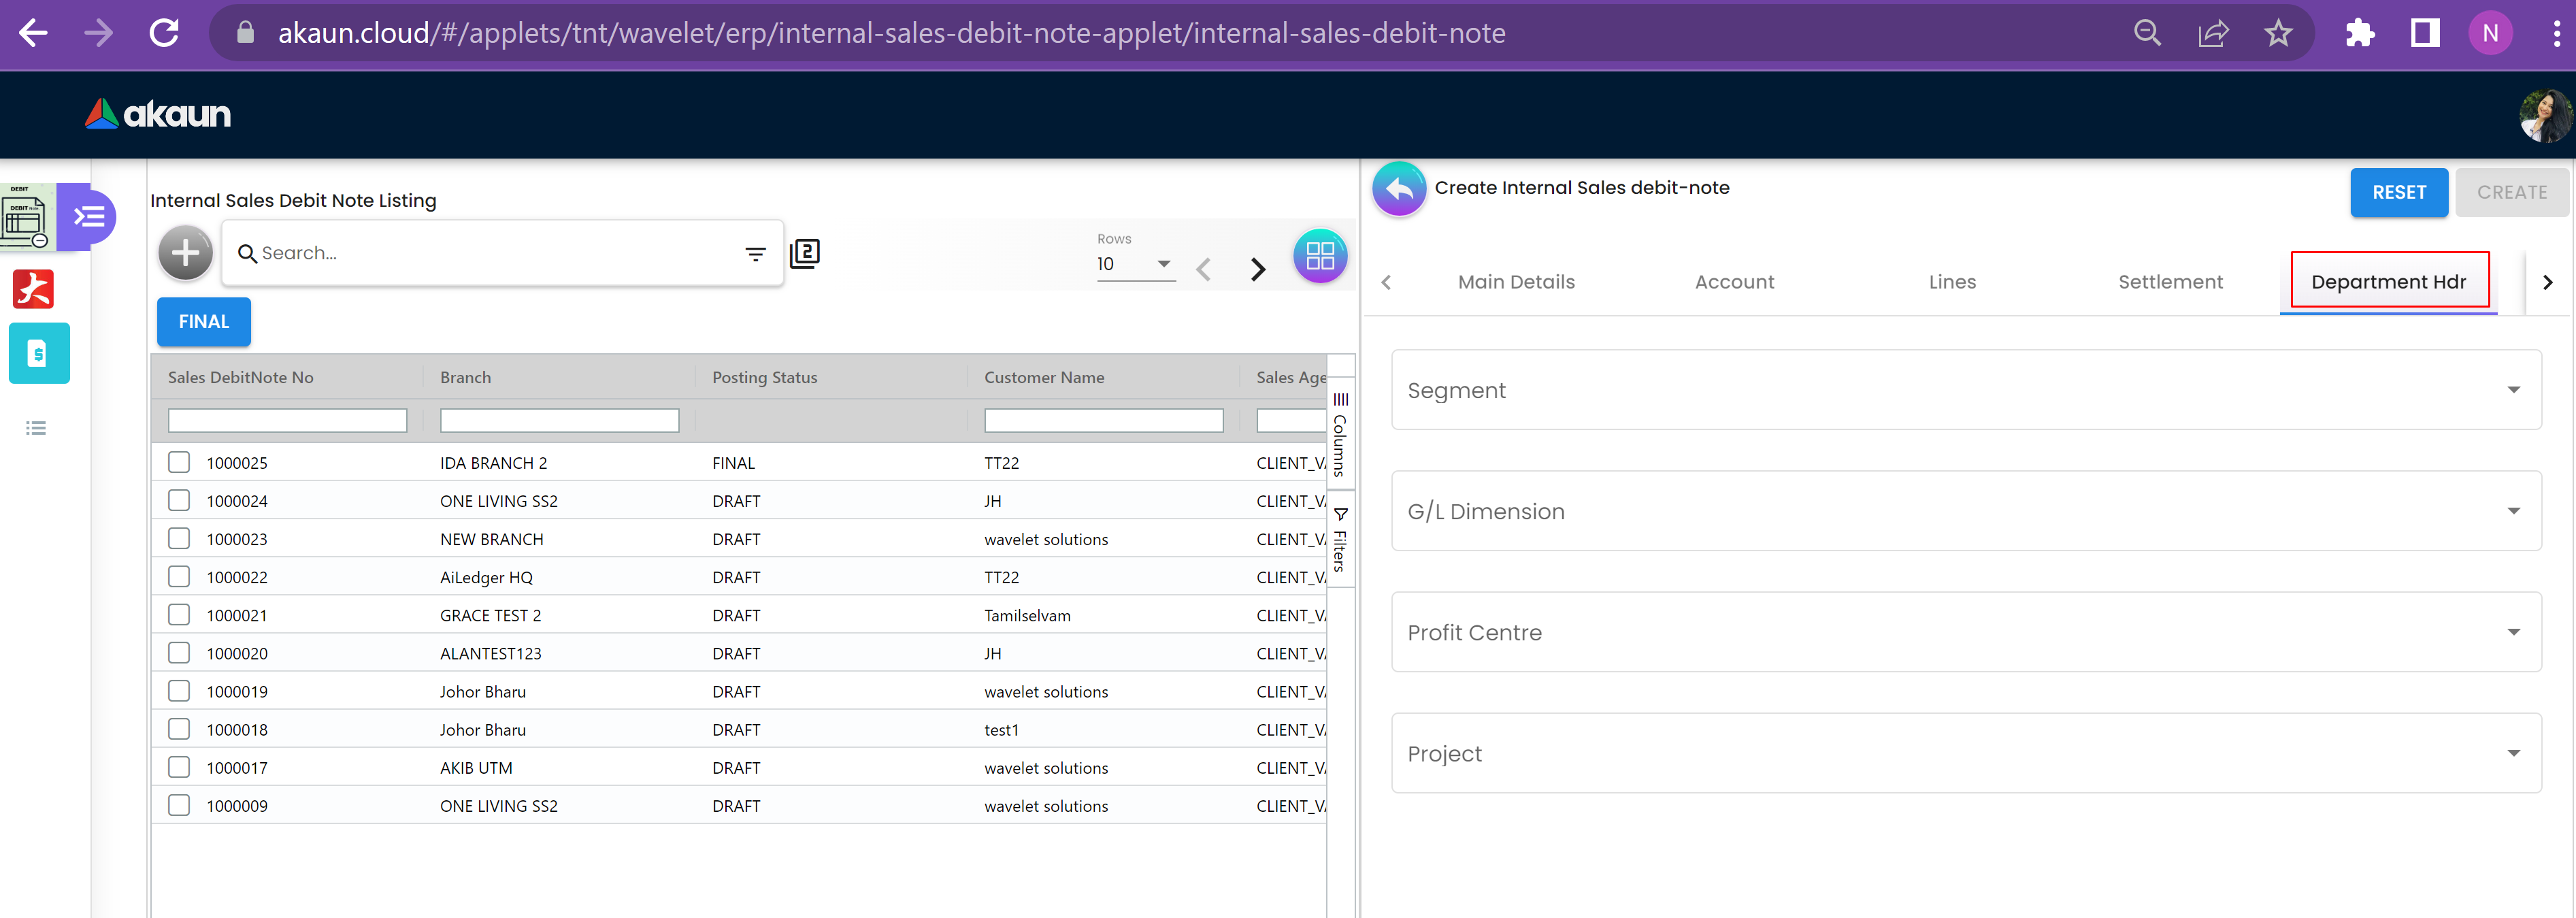Screen dimensions: 2576x918
Task: Switch to the Main Details tab
Action: pyautogui.click(x=1515, y=282)
